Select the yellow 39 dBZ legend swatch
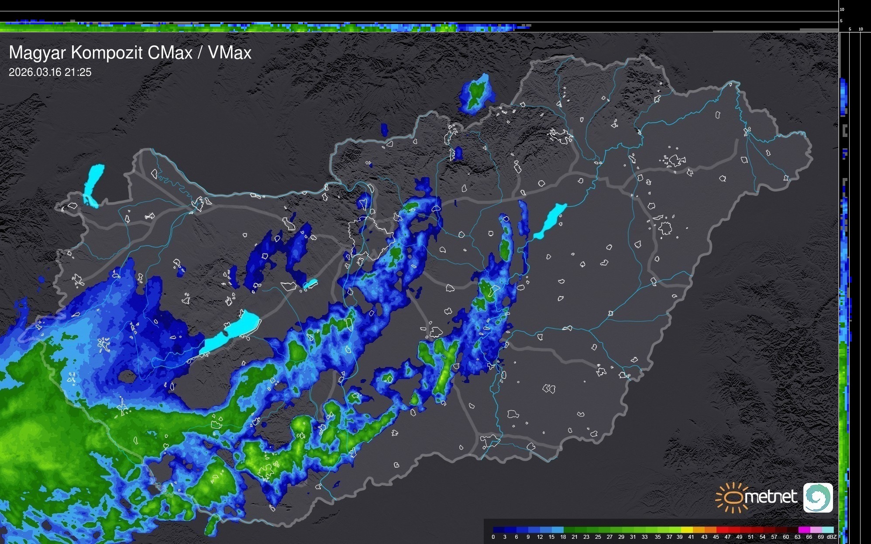 [x=687, y=530]
